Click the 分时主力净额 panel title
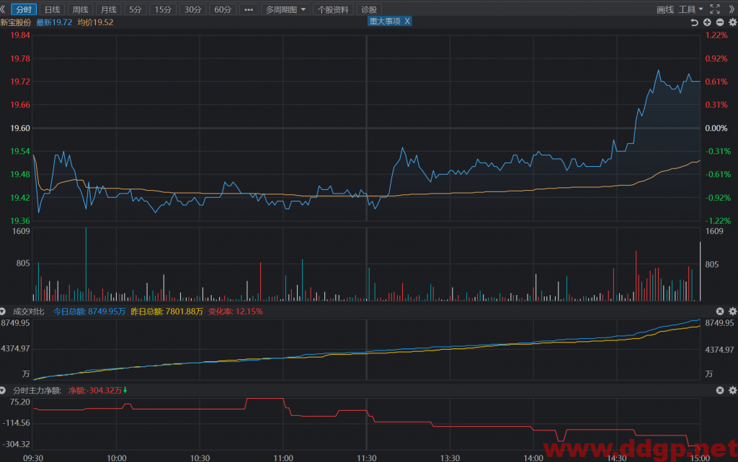 (x=37, y=390)
